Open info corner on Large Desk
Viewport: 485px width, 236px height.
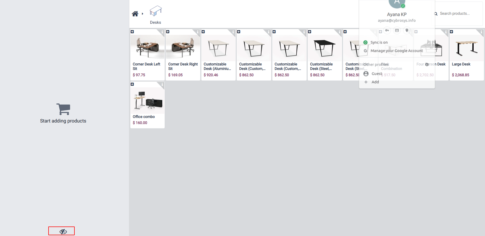(481, 32)
